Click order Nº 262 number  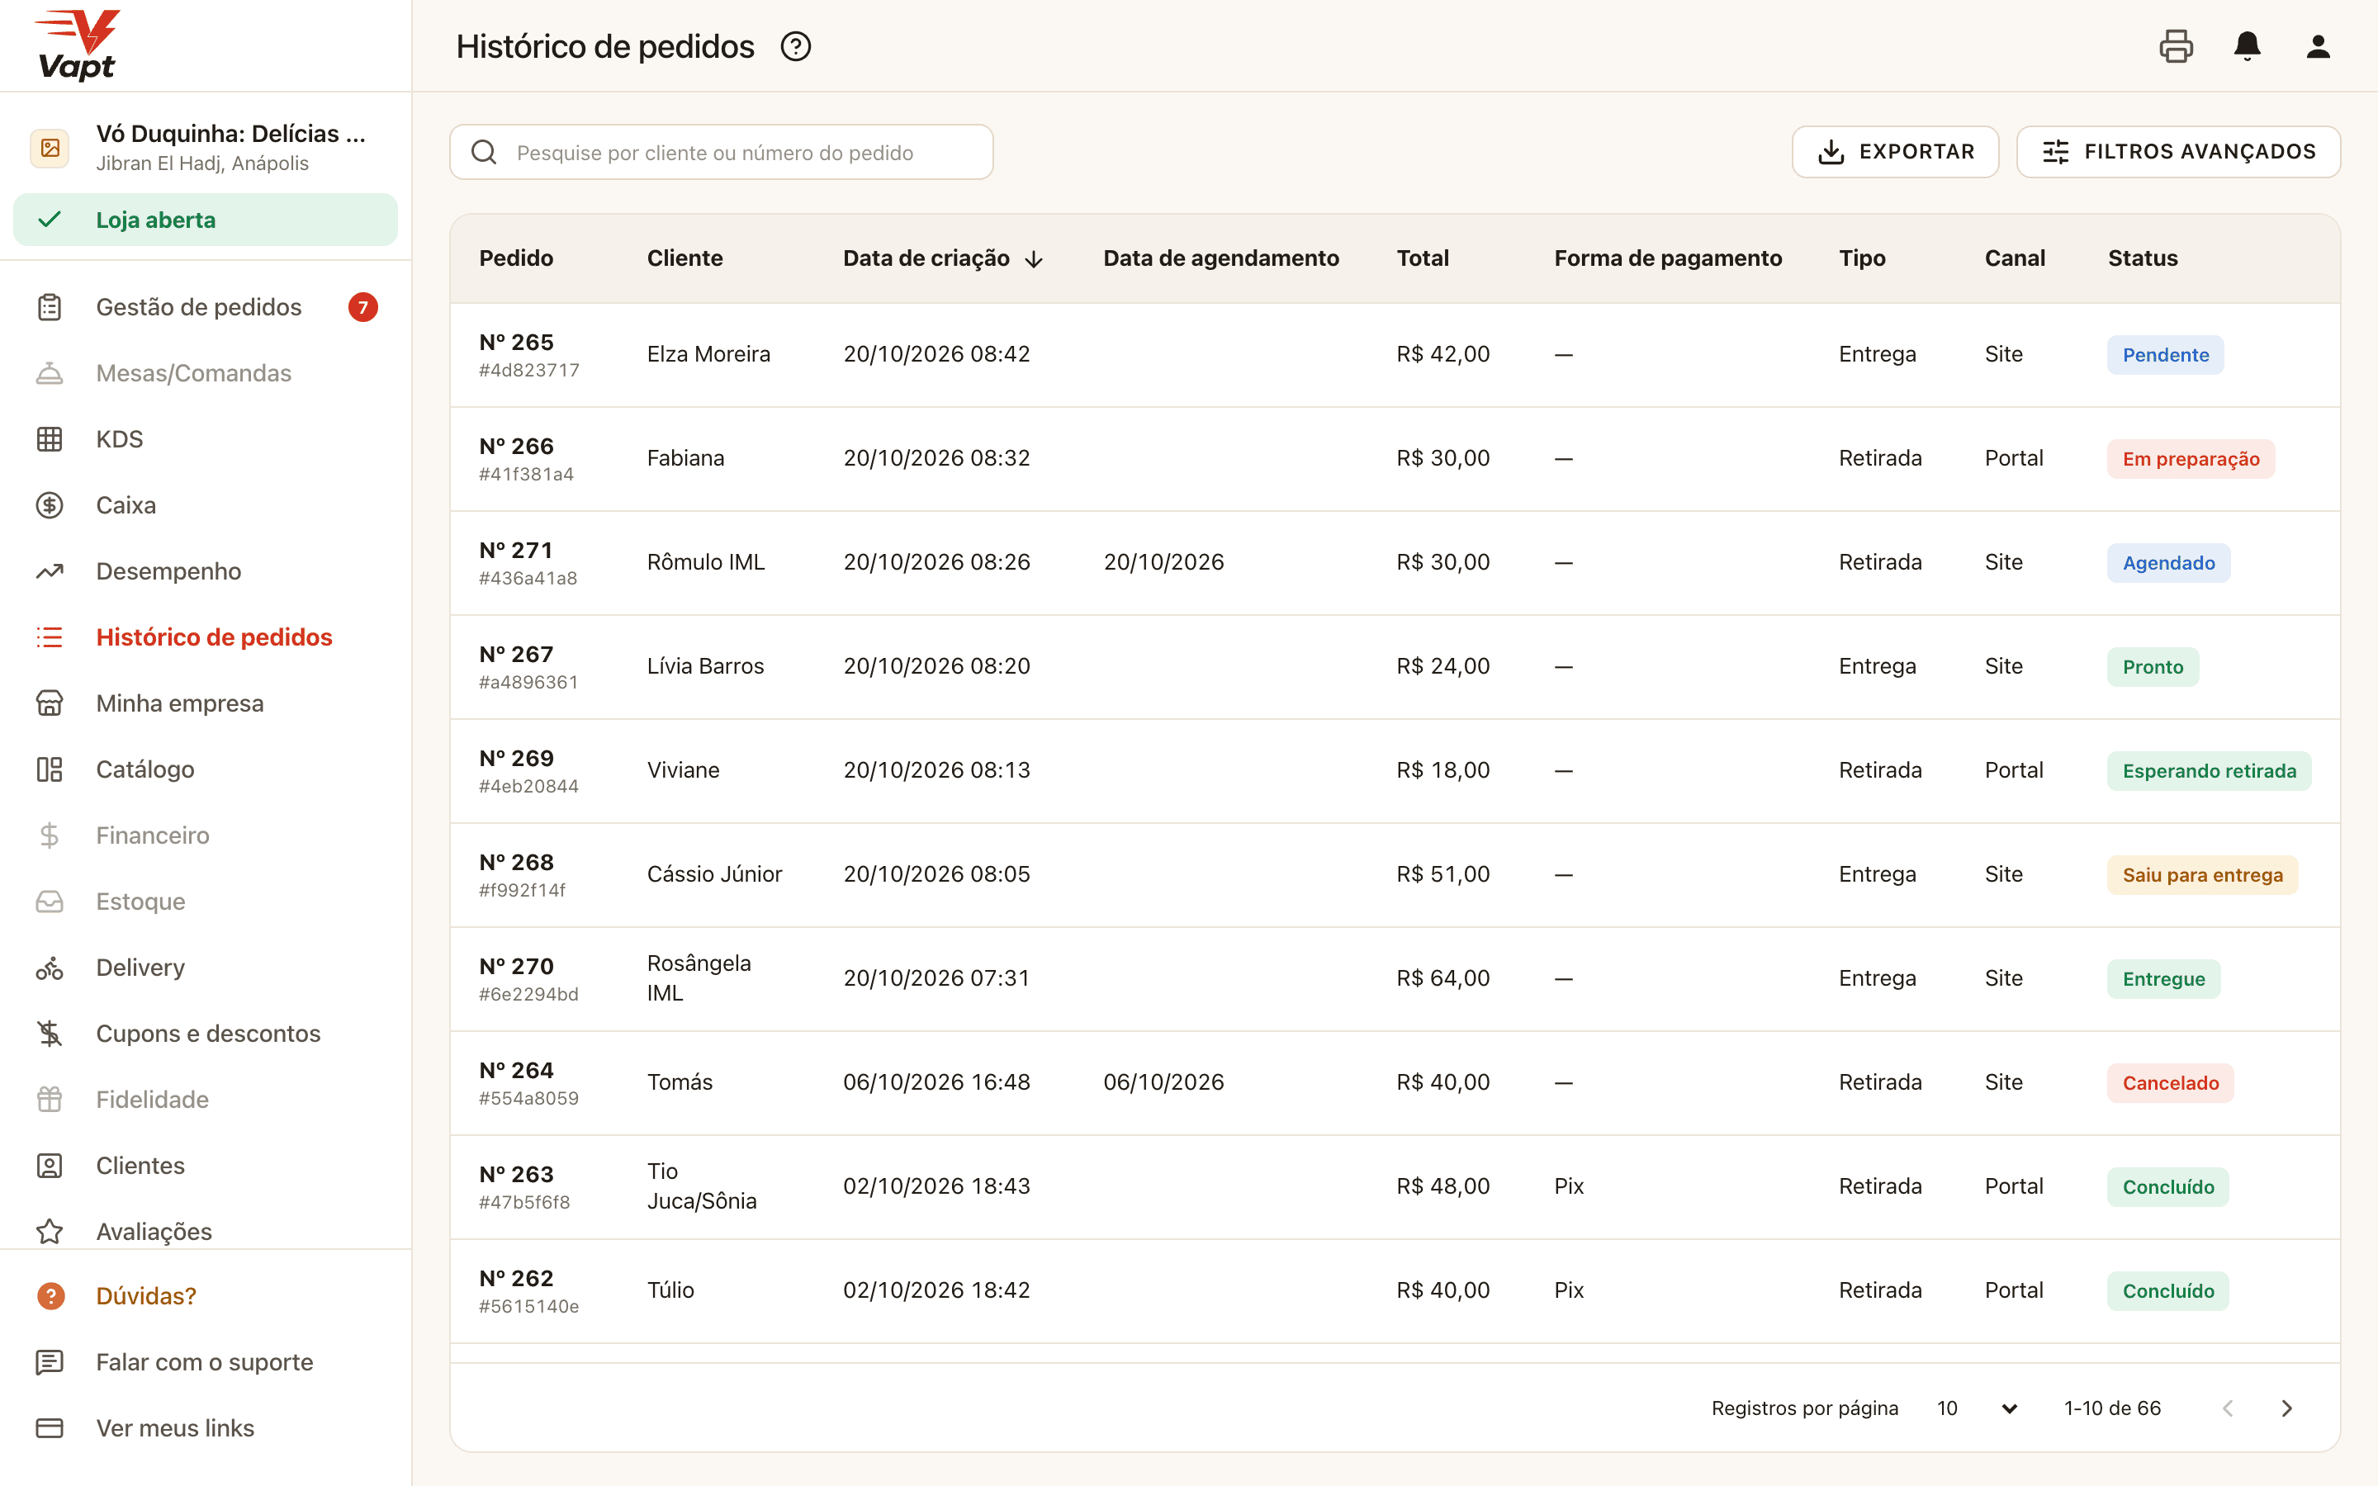(x=516, y=1279)
